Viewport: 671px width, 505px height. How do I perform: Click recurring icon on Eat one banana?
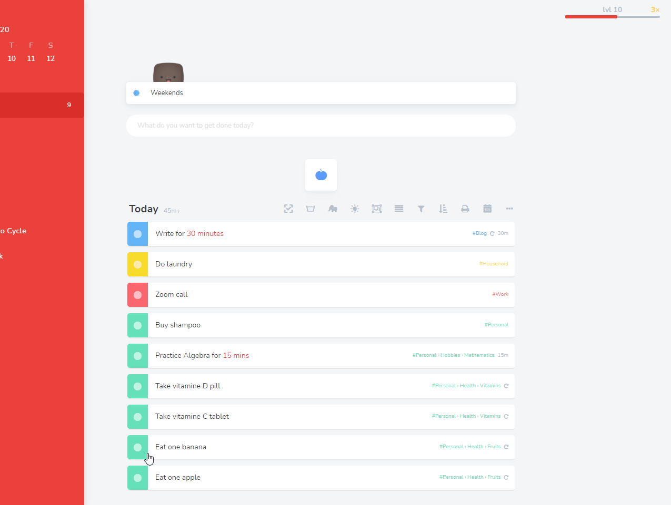click(x=506, y=447)
